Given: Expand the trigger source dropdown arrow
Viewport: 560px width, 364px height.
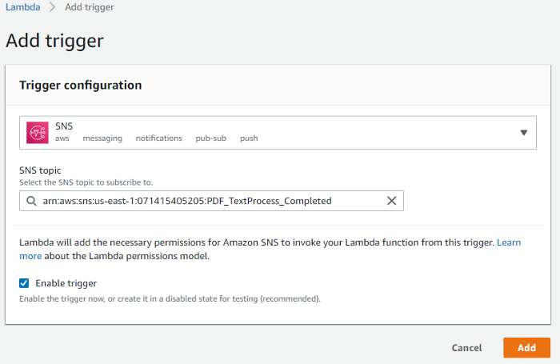Looking at the screenshot, I should pyautogui.click(x=524, y=133).
